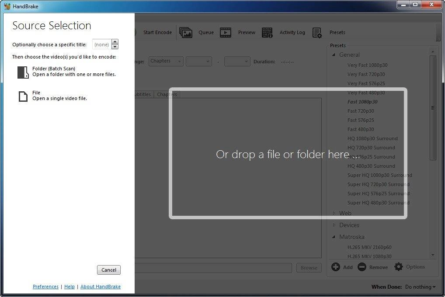The image size is (445, 297).
Task: Click presets list scroll up arrow
Action: pyautogui.click(x=433, y=52)
